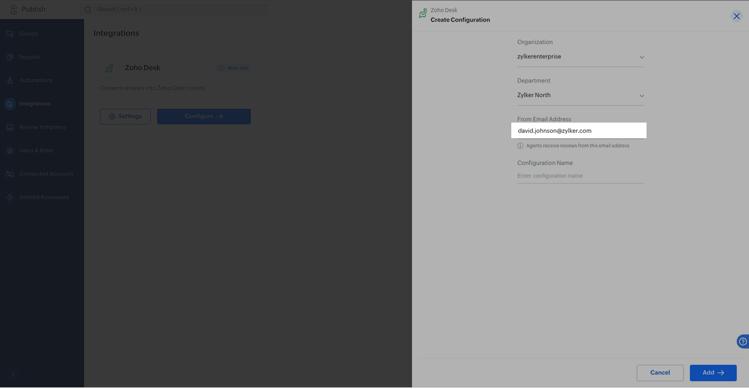Image resolution: width=749 pixels, height=389 pixels.
Task: Click the Zoho Desk logo in the panel header
Action: (423, 14)
